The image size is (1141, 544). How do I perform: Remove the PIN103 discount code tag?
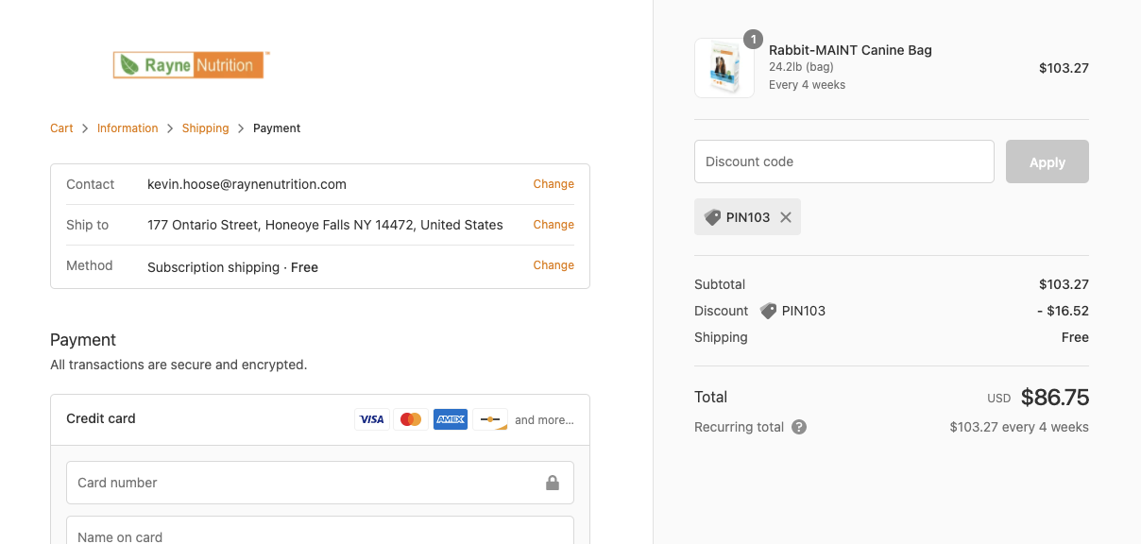coord(786,217)
